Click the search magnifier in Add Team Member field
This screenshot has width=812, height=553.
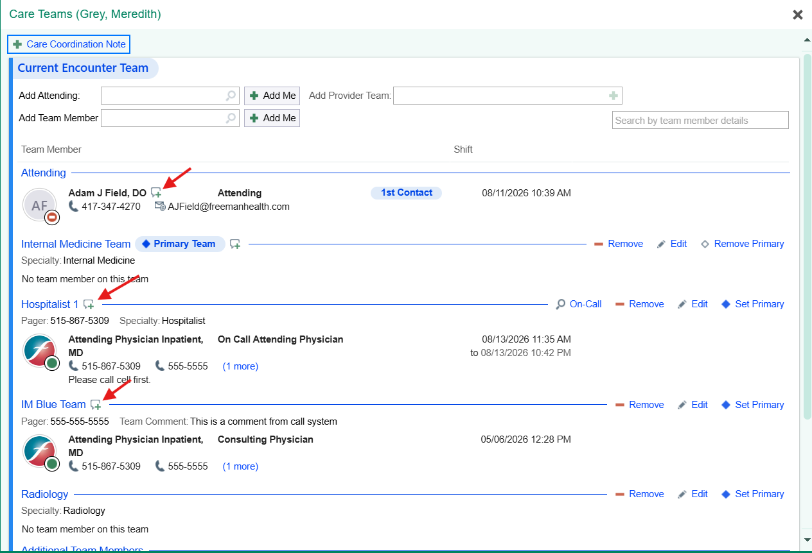click(x=231, y=118)
